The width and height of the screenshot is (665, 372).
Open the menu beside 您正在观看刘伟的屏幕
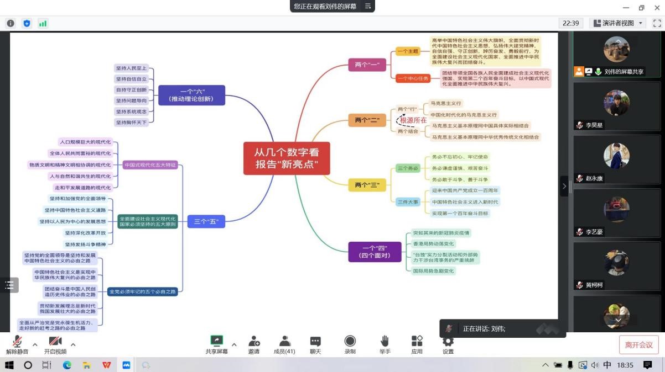point(367,7)
